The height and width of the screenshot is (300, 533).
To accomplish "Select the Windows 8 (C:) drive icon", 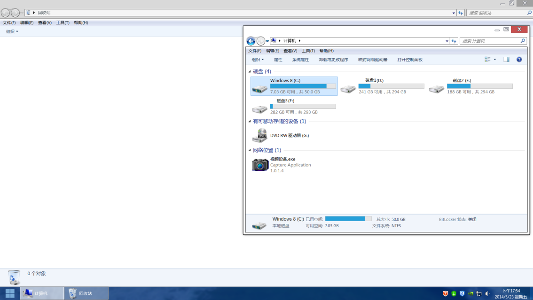I will 259,89.
